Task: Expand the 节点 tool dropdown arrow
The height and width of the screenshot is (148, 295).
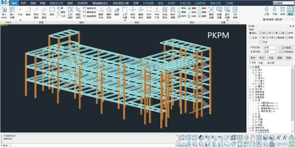Action: pyautogui.click(x=20, y=20)
